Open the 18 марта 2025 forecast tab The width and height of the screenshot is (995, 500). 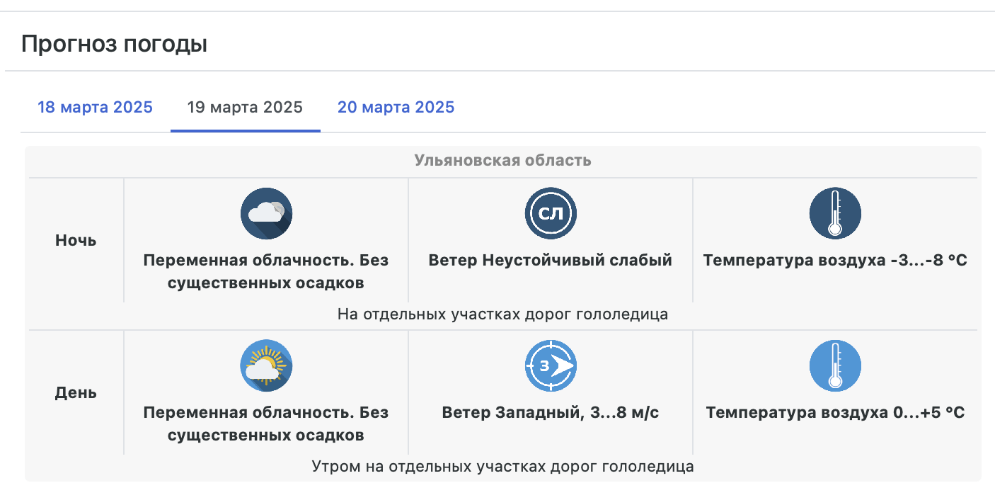[x=95, y=108]
